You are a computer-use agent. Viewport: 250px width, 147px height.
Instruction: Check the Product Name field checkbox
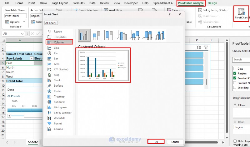[235, 83]
